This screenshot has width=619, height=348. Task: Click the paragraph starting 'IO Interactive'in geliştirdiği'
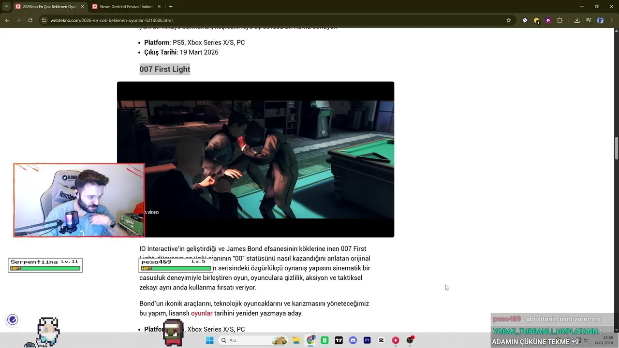pyautogui.click(x=255, y=268)
